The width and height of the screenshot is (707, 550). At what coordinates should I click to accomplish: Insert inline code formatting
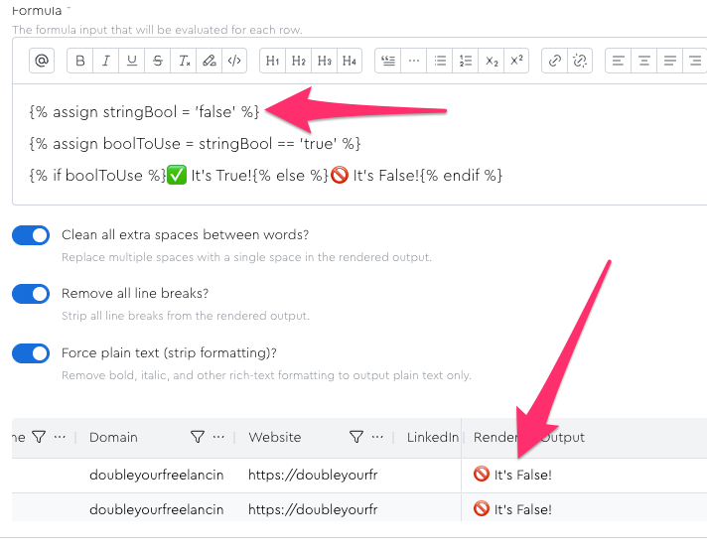pos(234,61)
